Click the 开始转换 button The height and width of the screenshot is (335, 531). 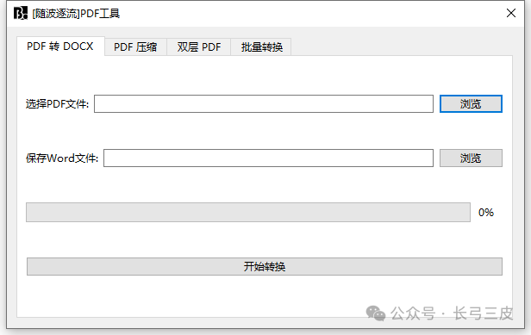coord(265,267)
